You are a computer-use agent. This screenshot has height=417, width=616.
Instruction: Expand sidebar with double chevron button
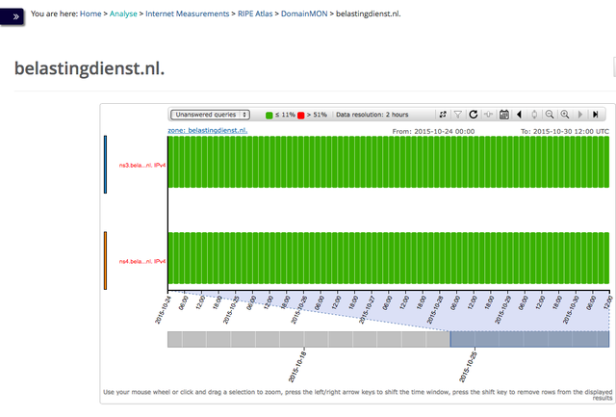click(13, 16)
